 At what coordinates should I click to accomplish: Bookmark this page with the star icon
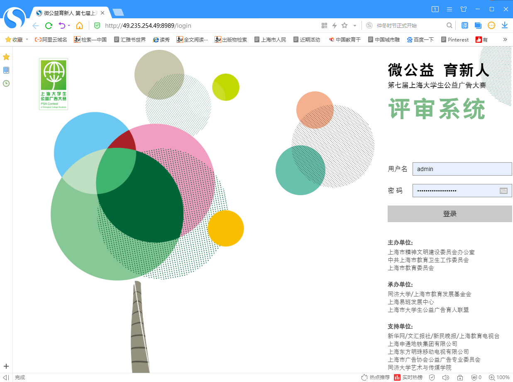click(x=344, y=26)
